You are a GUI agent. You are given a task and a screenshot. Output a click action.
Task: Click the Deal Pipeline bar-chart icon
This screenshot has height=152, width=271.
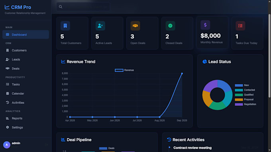pyautogui.click(x=63, y=140)
